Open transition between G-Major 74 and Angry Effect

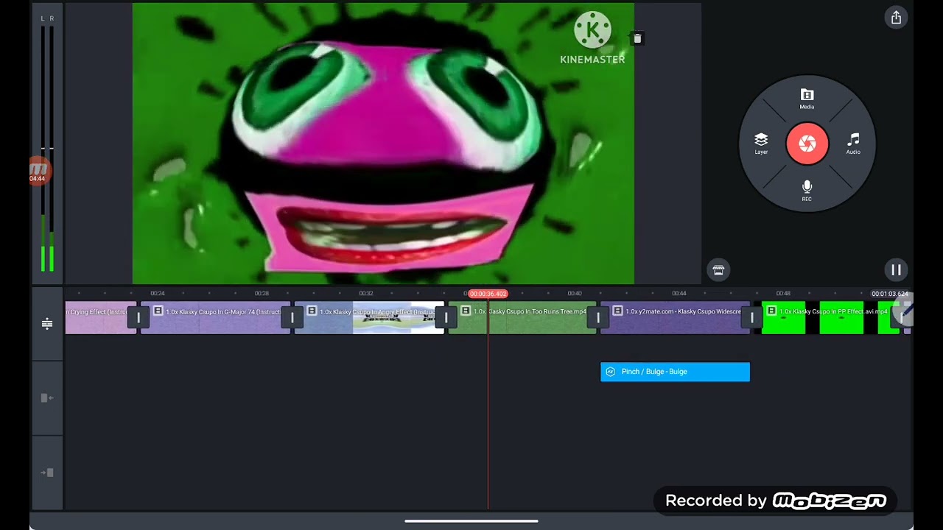(292, 318)
